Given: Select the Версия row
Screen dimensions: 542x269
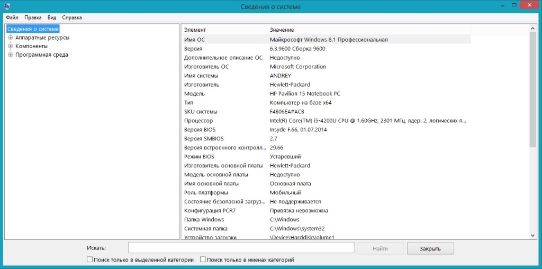Looking at the screenshot, I should [x=326, y=49].
